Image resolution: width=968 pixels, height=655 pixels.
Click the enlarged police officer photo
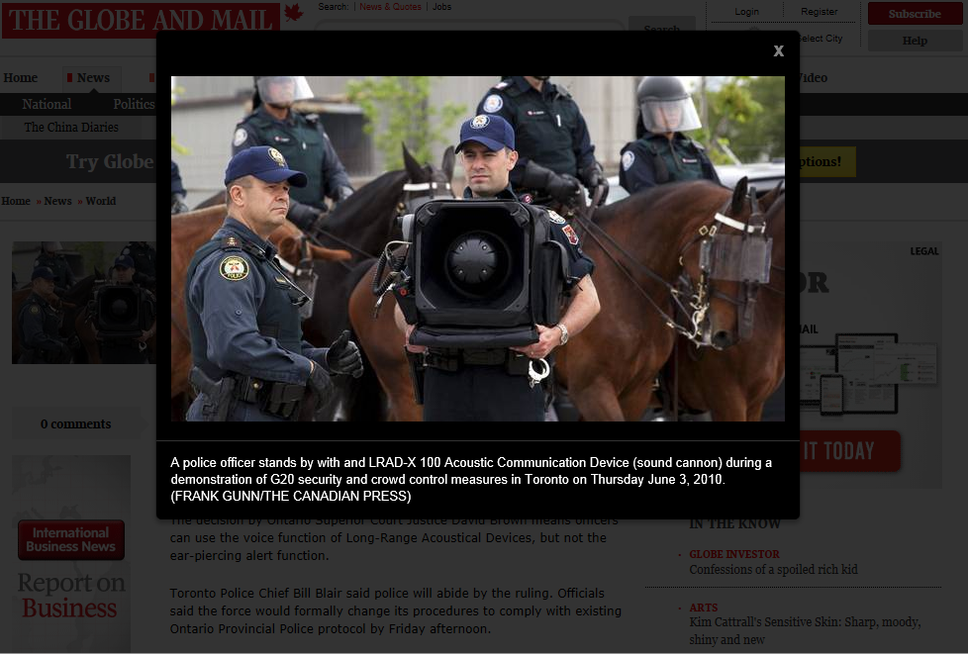click(x=477, y=248)
